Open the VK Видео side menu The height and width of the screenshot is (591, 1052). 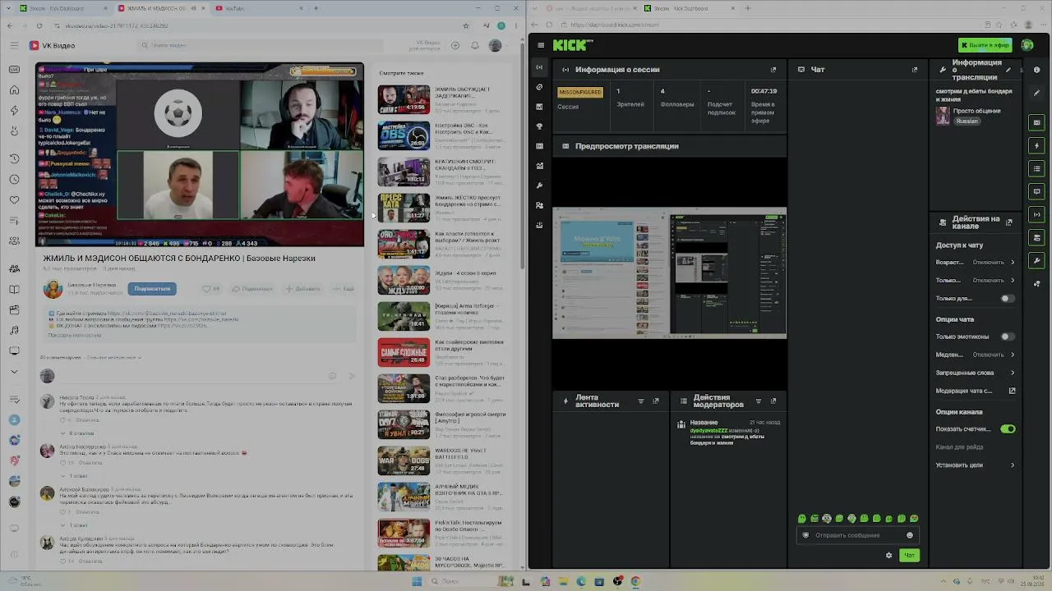pos(15,46)
